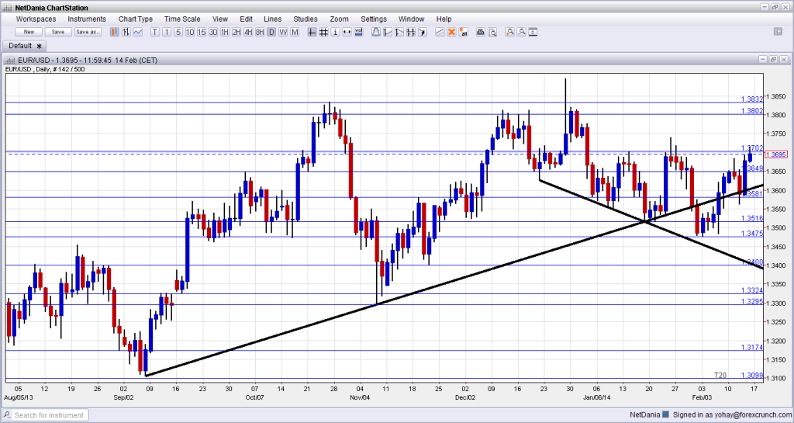Click the info (i) toolbar icon
The height and width of the screenshot is (423, 794).
335,32
